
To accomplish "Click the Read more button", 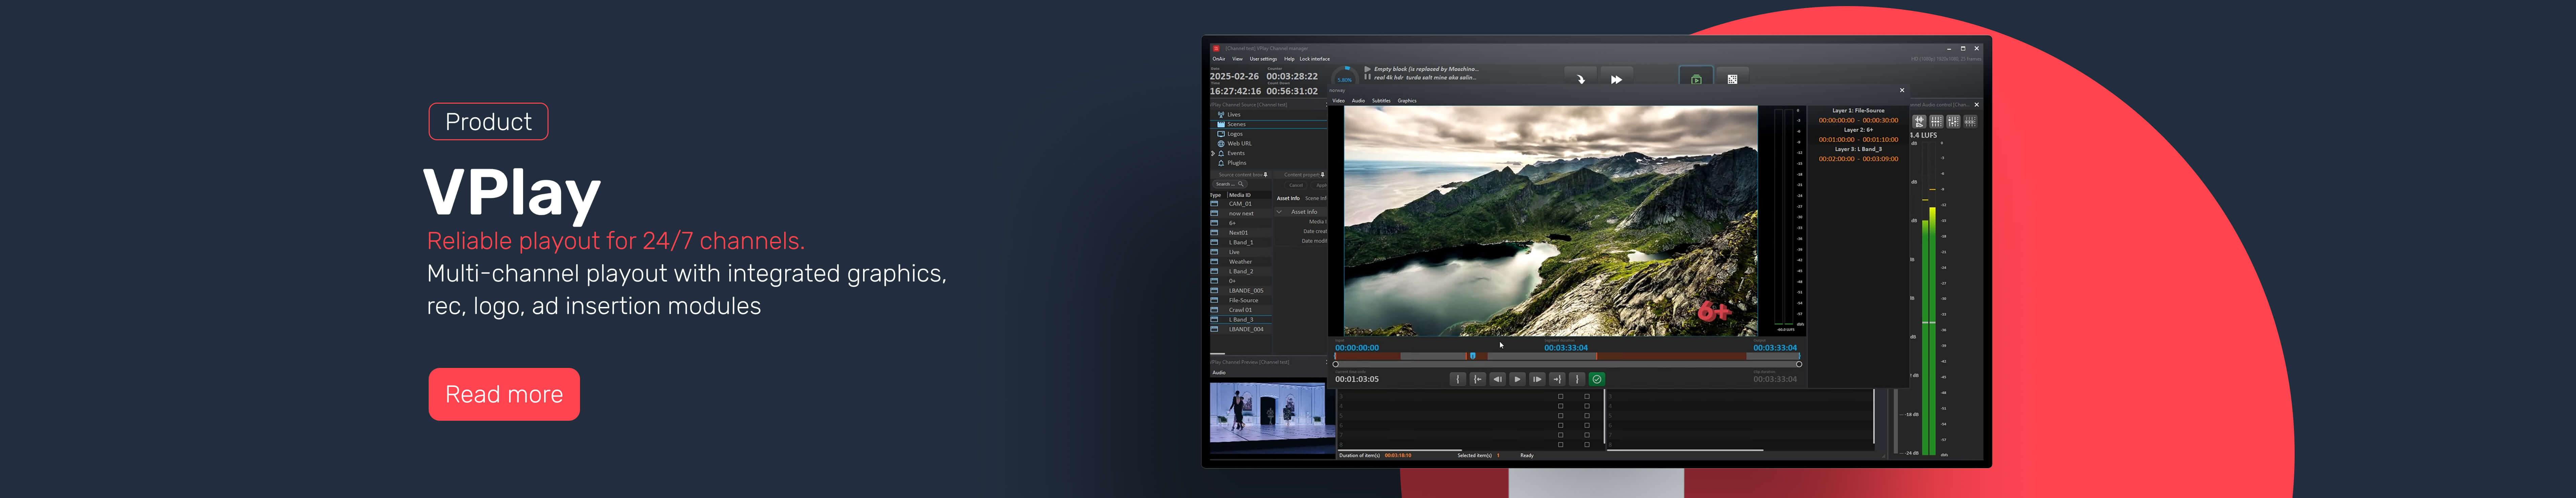I will point(504,394).
